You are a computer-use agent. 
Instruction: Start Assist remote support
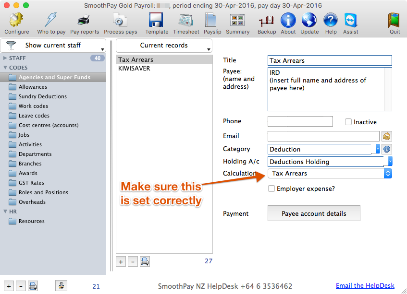(x=350, y=24)
